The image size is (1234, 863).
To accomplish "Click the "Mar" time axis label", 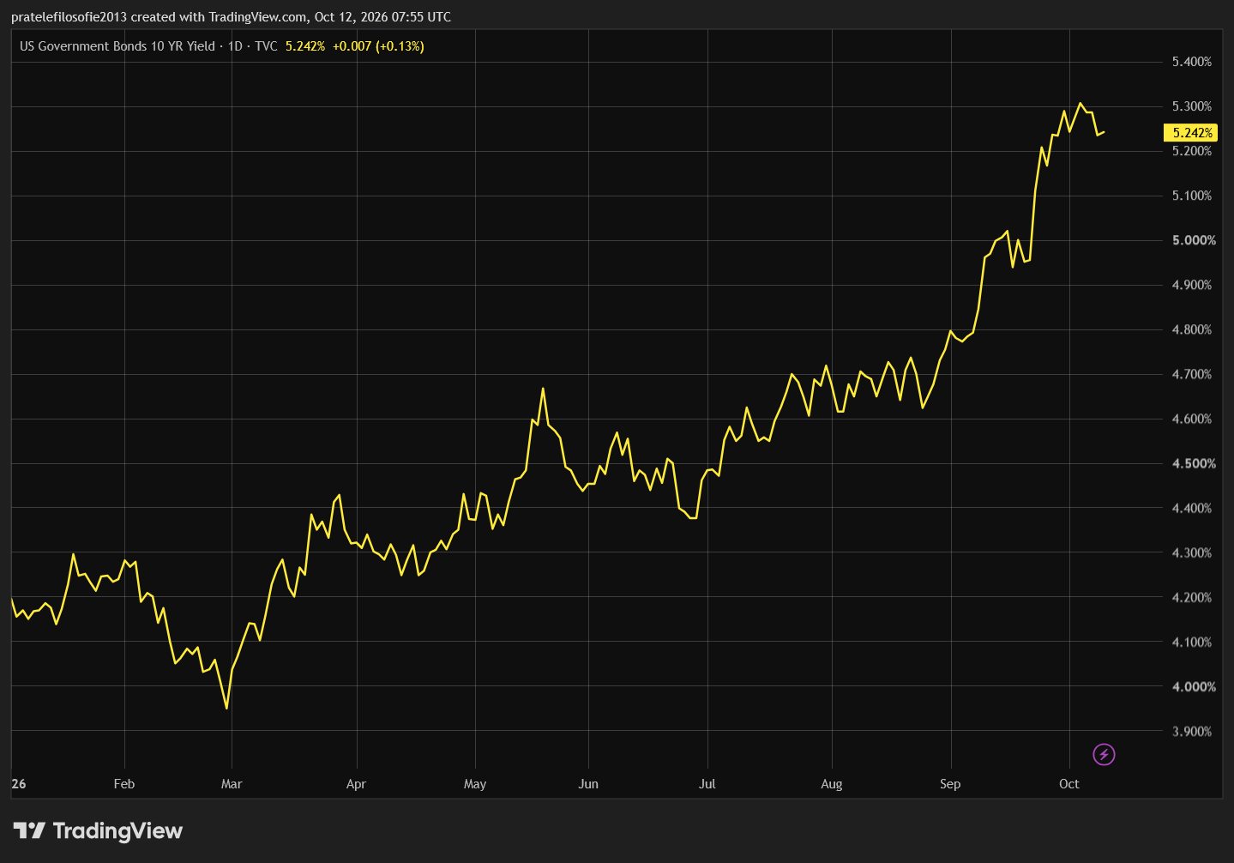I will 232,784.
